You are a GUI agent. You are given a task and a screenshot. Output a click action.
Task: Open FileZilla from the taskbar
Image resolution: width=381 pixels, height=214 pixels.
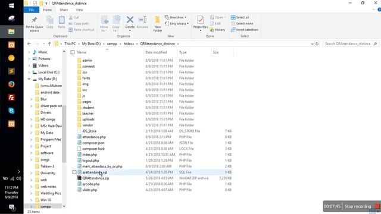coord(11,97)
